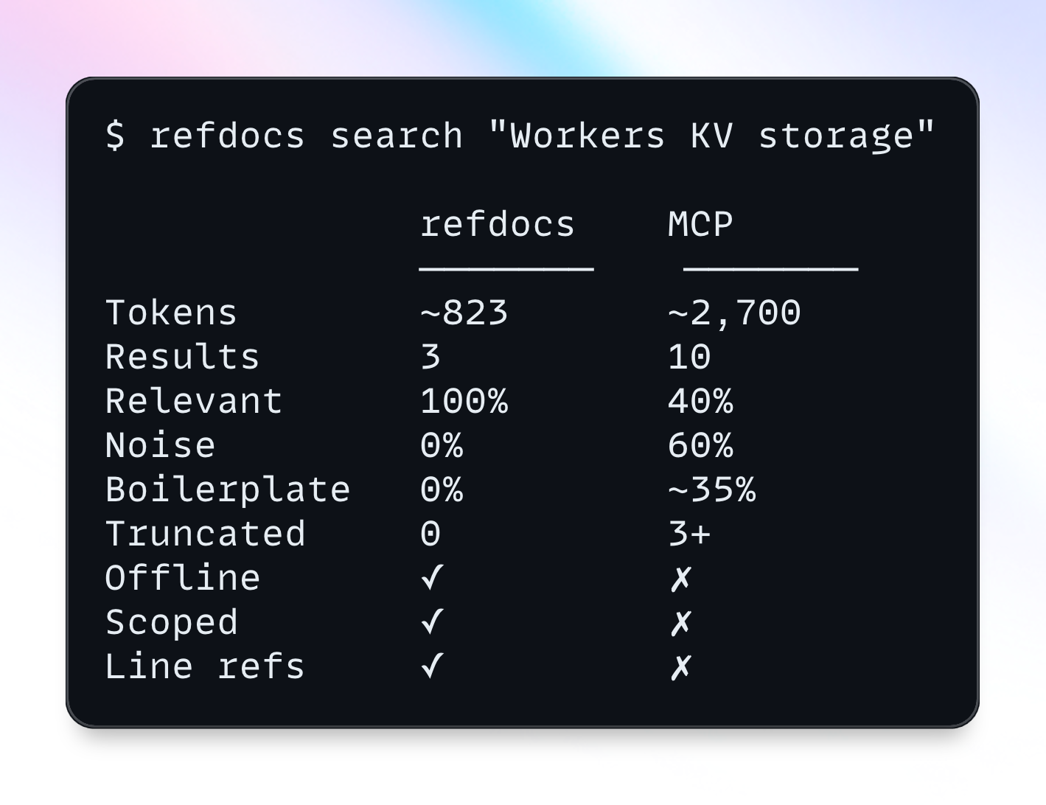The image size is (1046, 805).
Task: Select the ~823 tokens value
Action: tap(464, 313)
